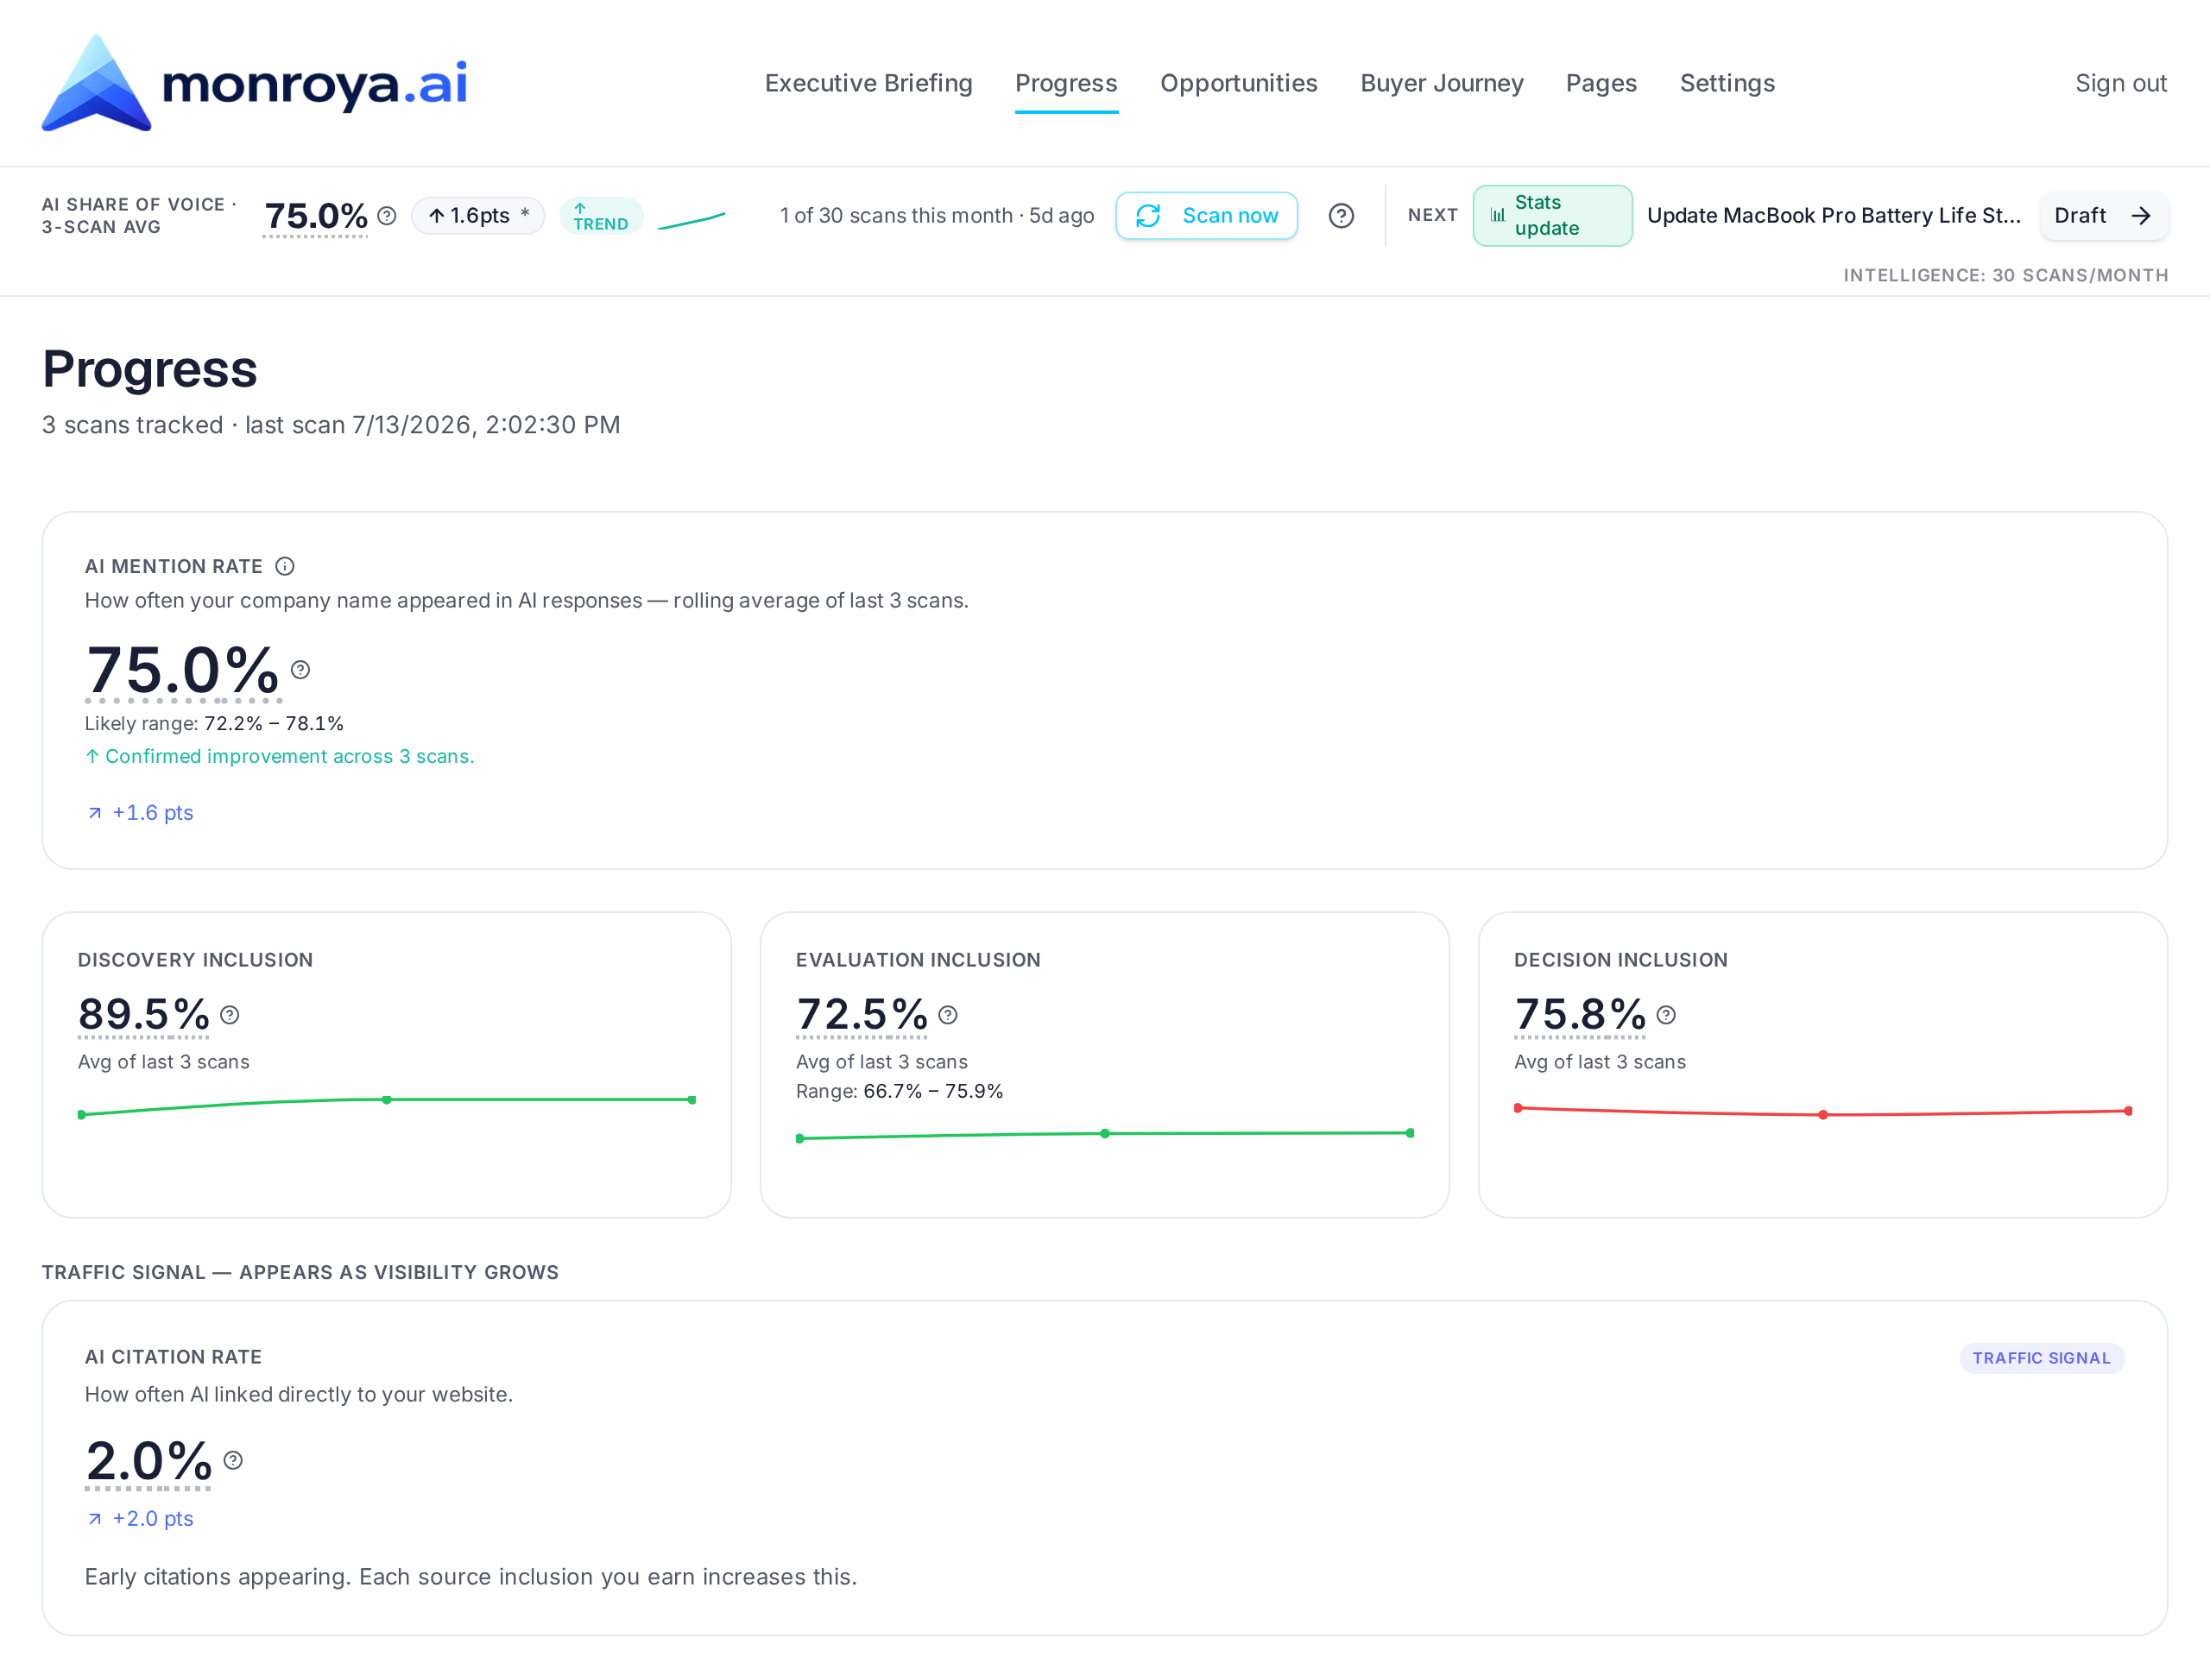Click the help icon beside 72.5%

[948, 1015]
